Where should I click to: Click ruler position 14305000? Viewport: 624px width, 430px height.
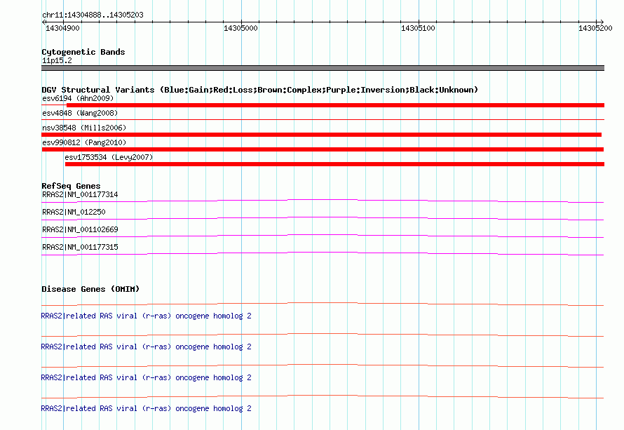tap(240, 28)
